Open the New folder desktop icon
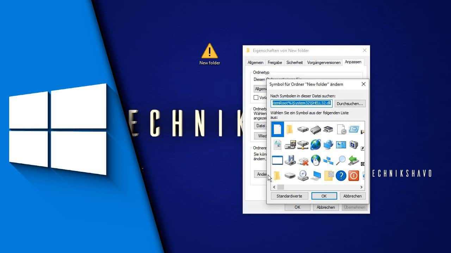Image resolution: width=451 pixels, height=253 pixels. point(210,54)
